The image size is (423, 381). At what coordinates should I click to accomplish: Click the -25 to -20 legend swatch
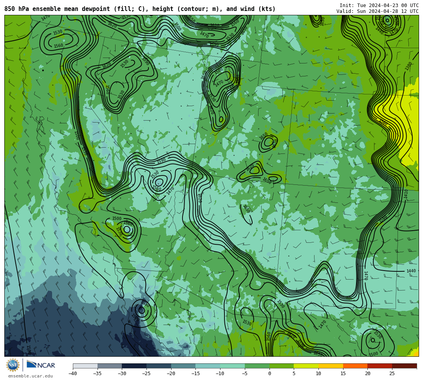pos(159,366)
